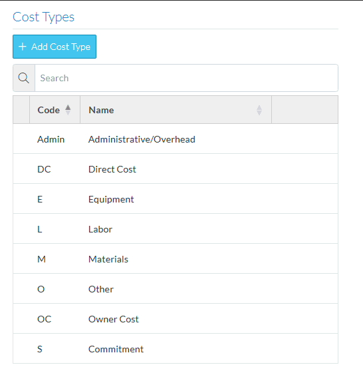Click the Admin code cell

51,139
